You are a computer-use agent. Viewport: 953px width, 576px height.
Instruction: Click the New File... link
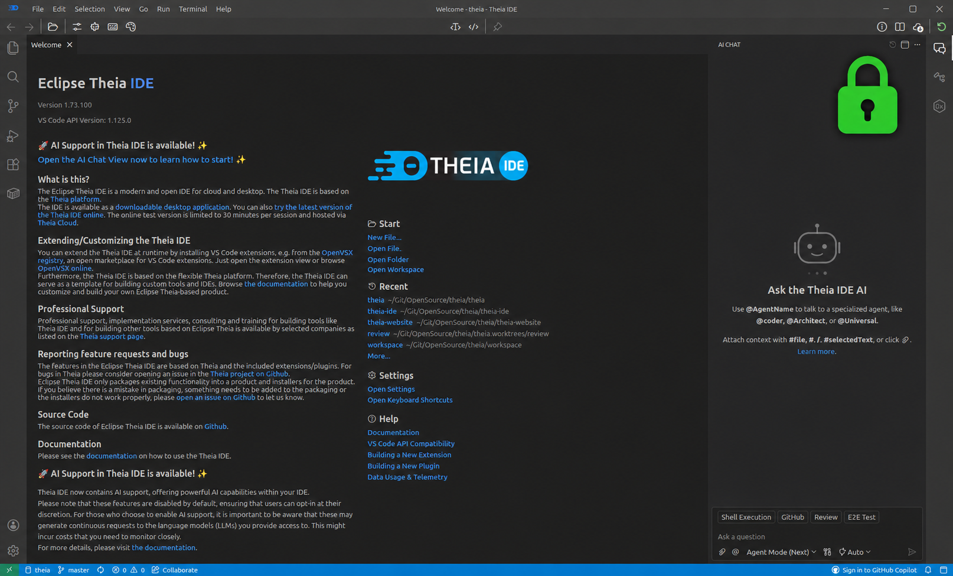click(x=384, y=237)
